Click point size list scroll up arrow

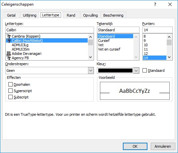pos(169,37)
